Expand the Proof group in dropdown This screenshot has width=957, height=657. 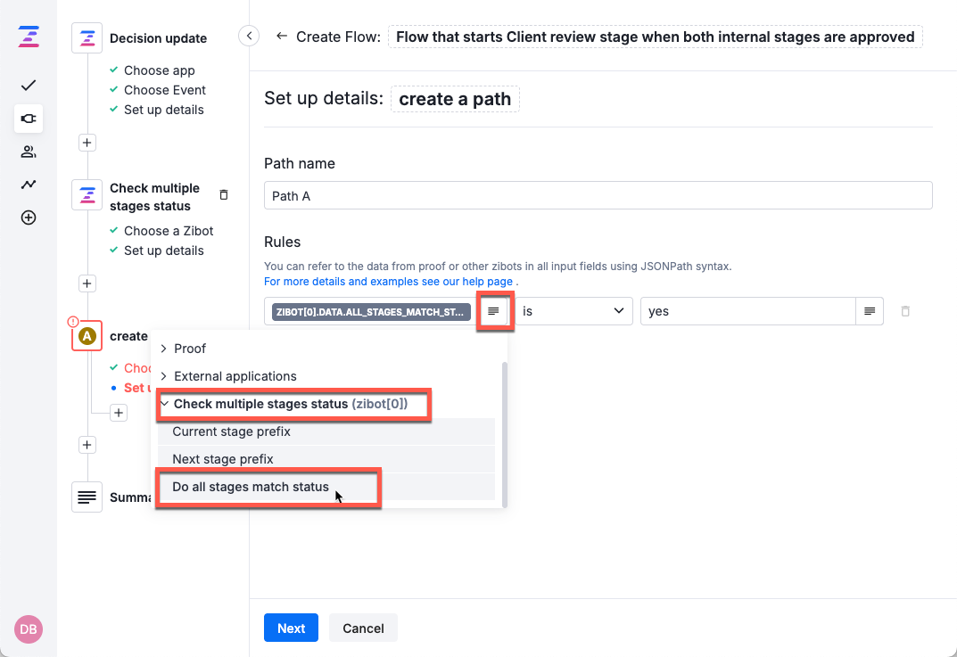point(189,349)
